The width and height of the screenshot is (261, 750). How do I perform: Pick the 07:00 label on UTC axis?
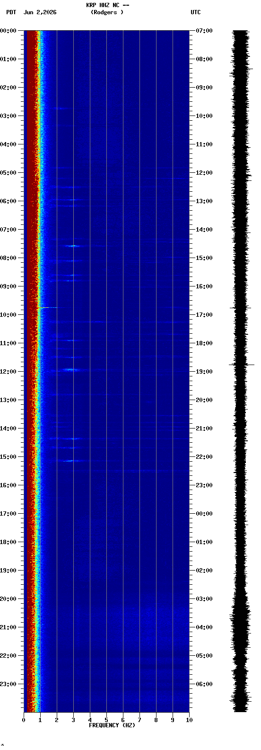[204, 31]
